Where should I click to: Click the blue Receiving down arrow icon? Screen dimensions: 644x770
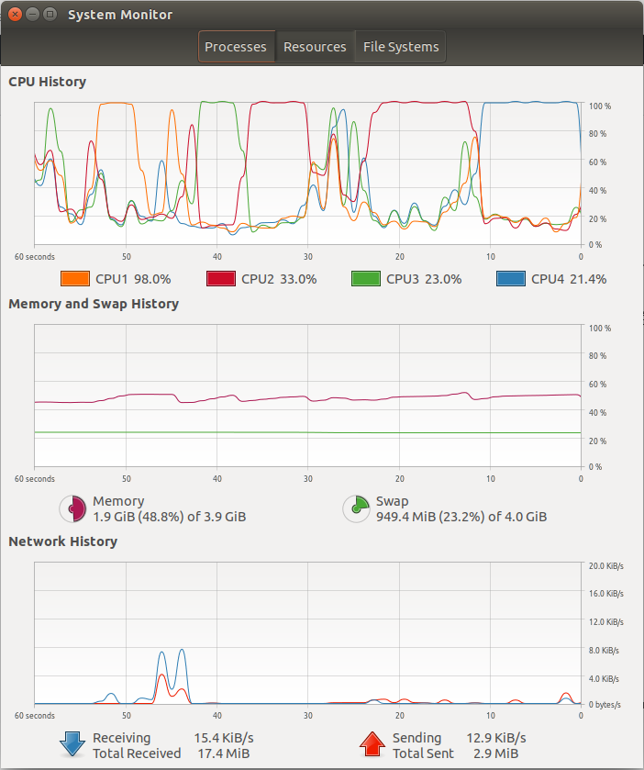72,744
